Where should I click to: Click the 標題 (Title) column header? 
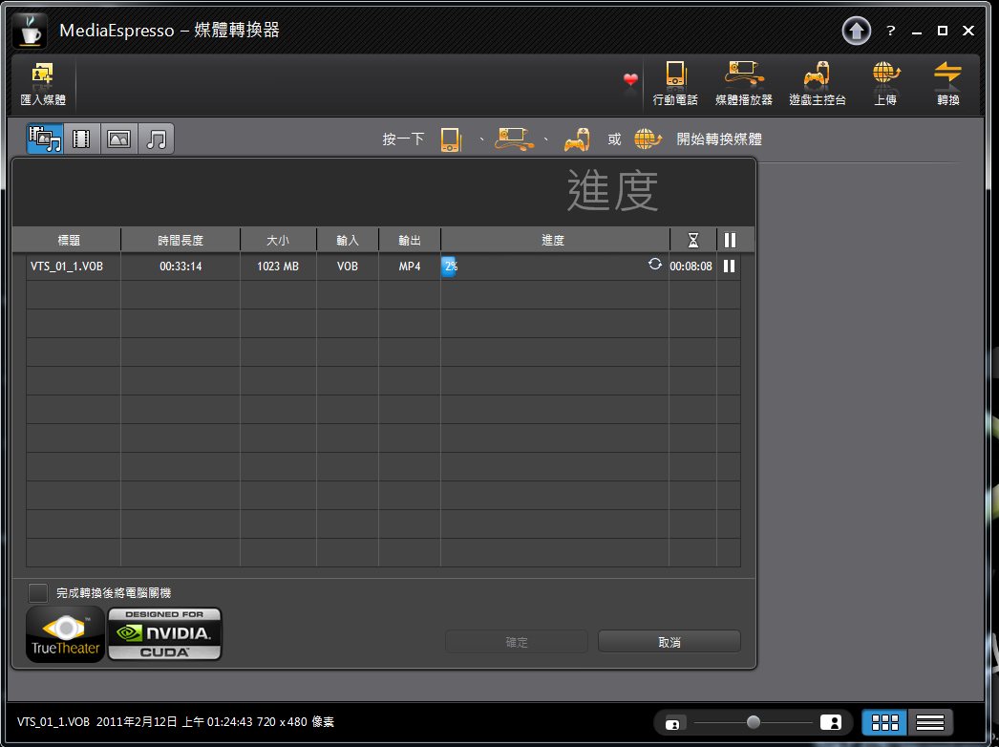click(x=69, y=241)
